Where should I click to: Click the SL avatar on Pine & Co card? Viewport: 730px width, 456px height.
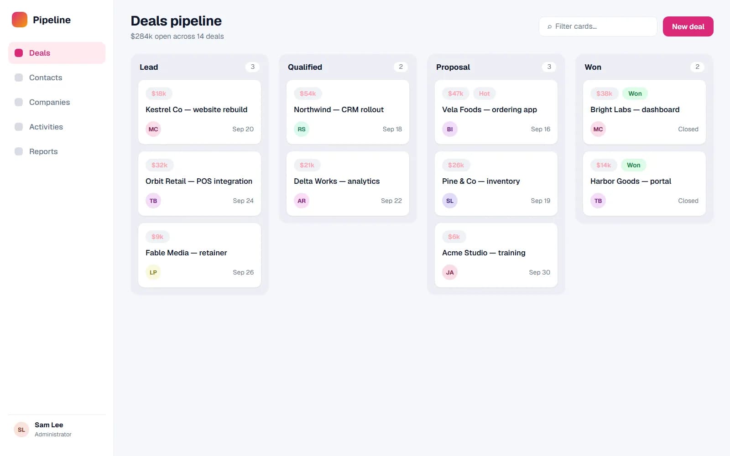[x=450, y=201]
